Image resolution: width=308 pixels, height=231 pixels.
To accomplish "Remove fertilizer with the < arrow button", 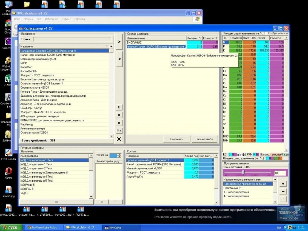I will 119,59.
